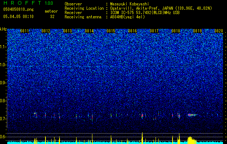
Task: Click observer name Masayuki Kobayashi
Action: (130, 4)
